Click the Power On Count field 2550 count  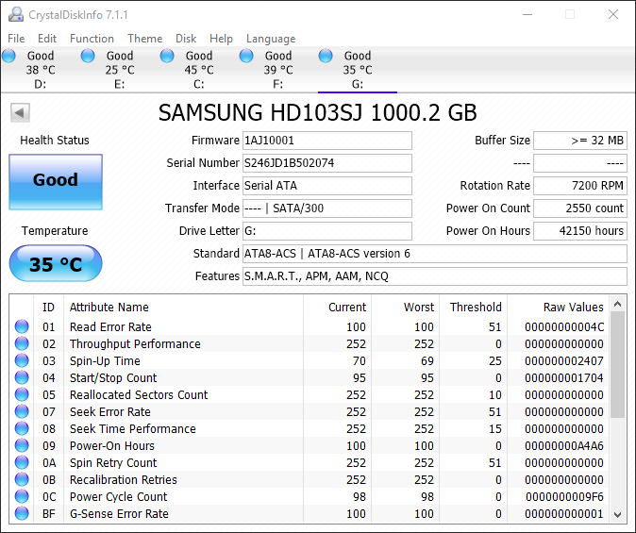coord(580,208)
